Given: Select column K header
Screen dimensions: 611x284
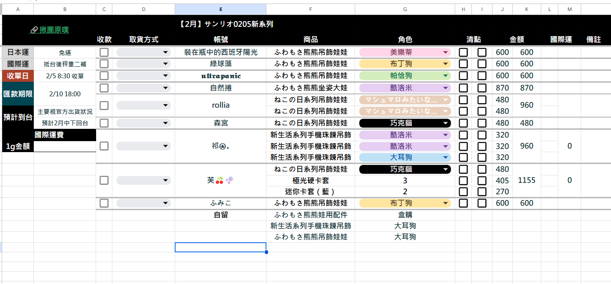Looking at the screenshot, I should [527, 9].
